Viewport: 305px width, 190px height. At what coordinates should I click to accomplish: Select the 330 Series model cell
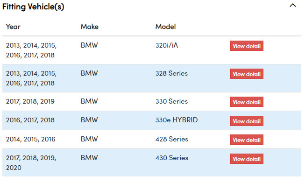171,101
